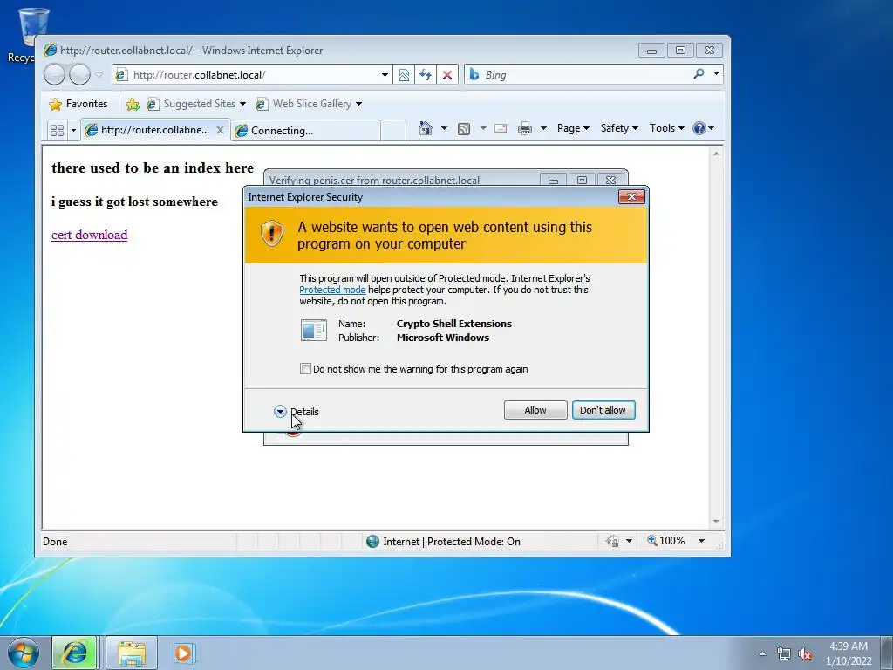This screenshot has height=670, width=893.
Task: Open Windows Explorer taskbar icon
Action: (132, 653)
